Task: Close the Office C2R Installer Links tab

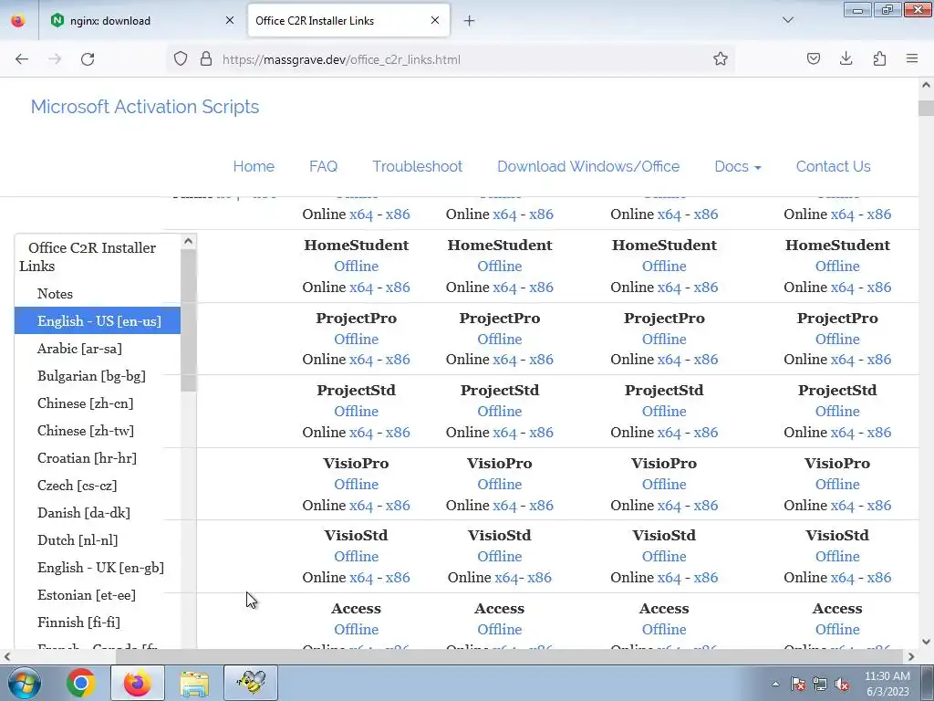Action: [435, 20]
